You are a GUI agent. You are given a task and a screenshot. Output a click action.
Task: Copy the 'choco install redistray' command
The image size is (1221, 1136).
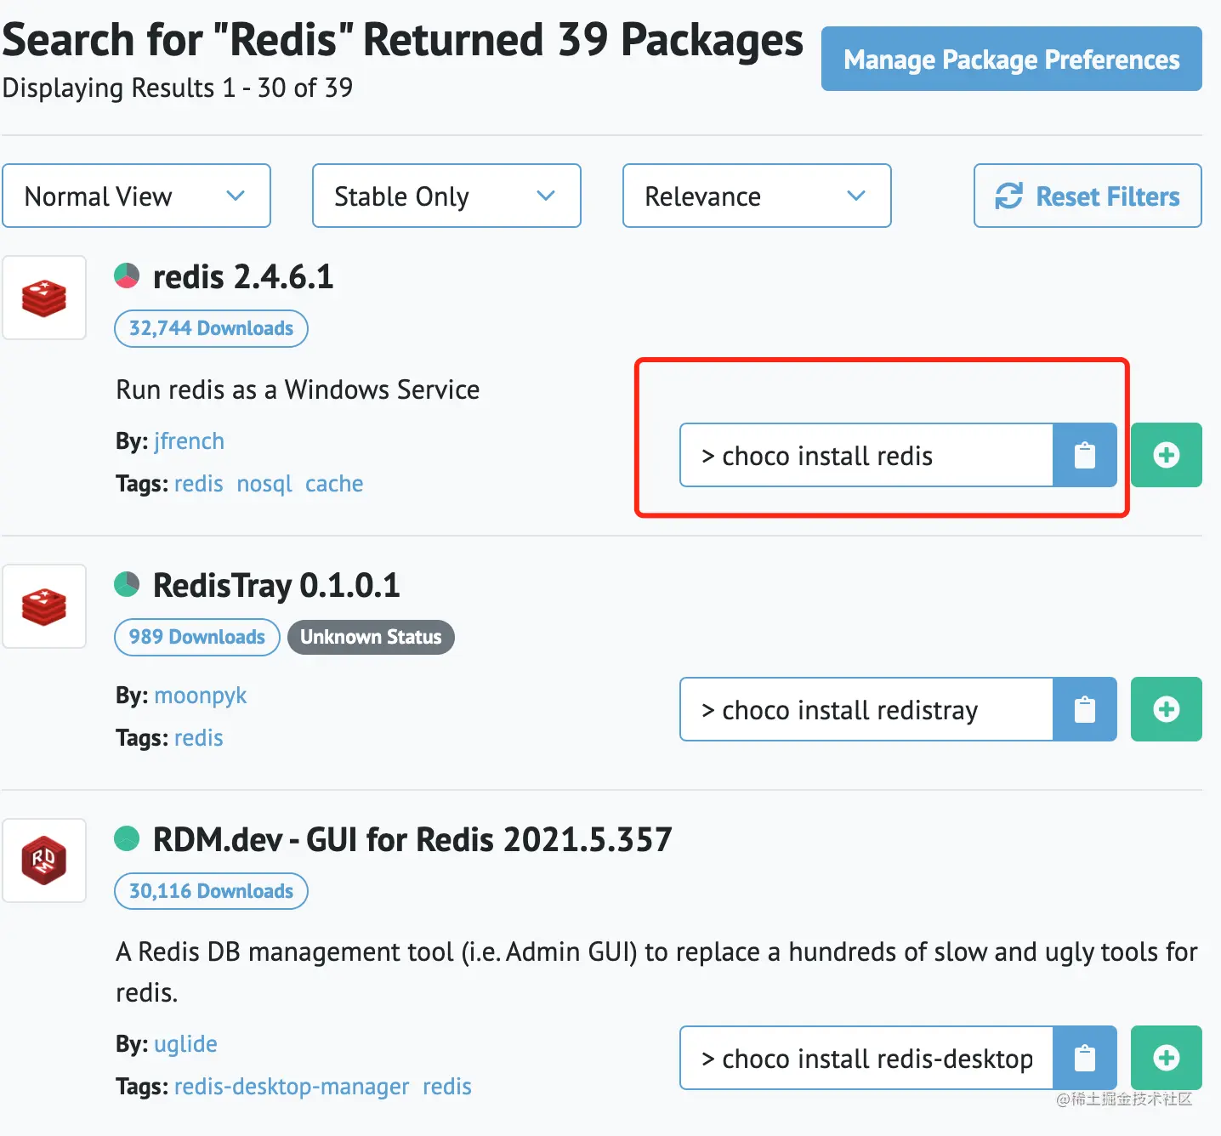click(x=1084, y=709)
